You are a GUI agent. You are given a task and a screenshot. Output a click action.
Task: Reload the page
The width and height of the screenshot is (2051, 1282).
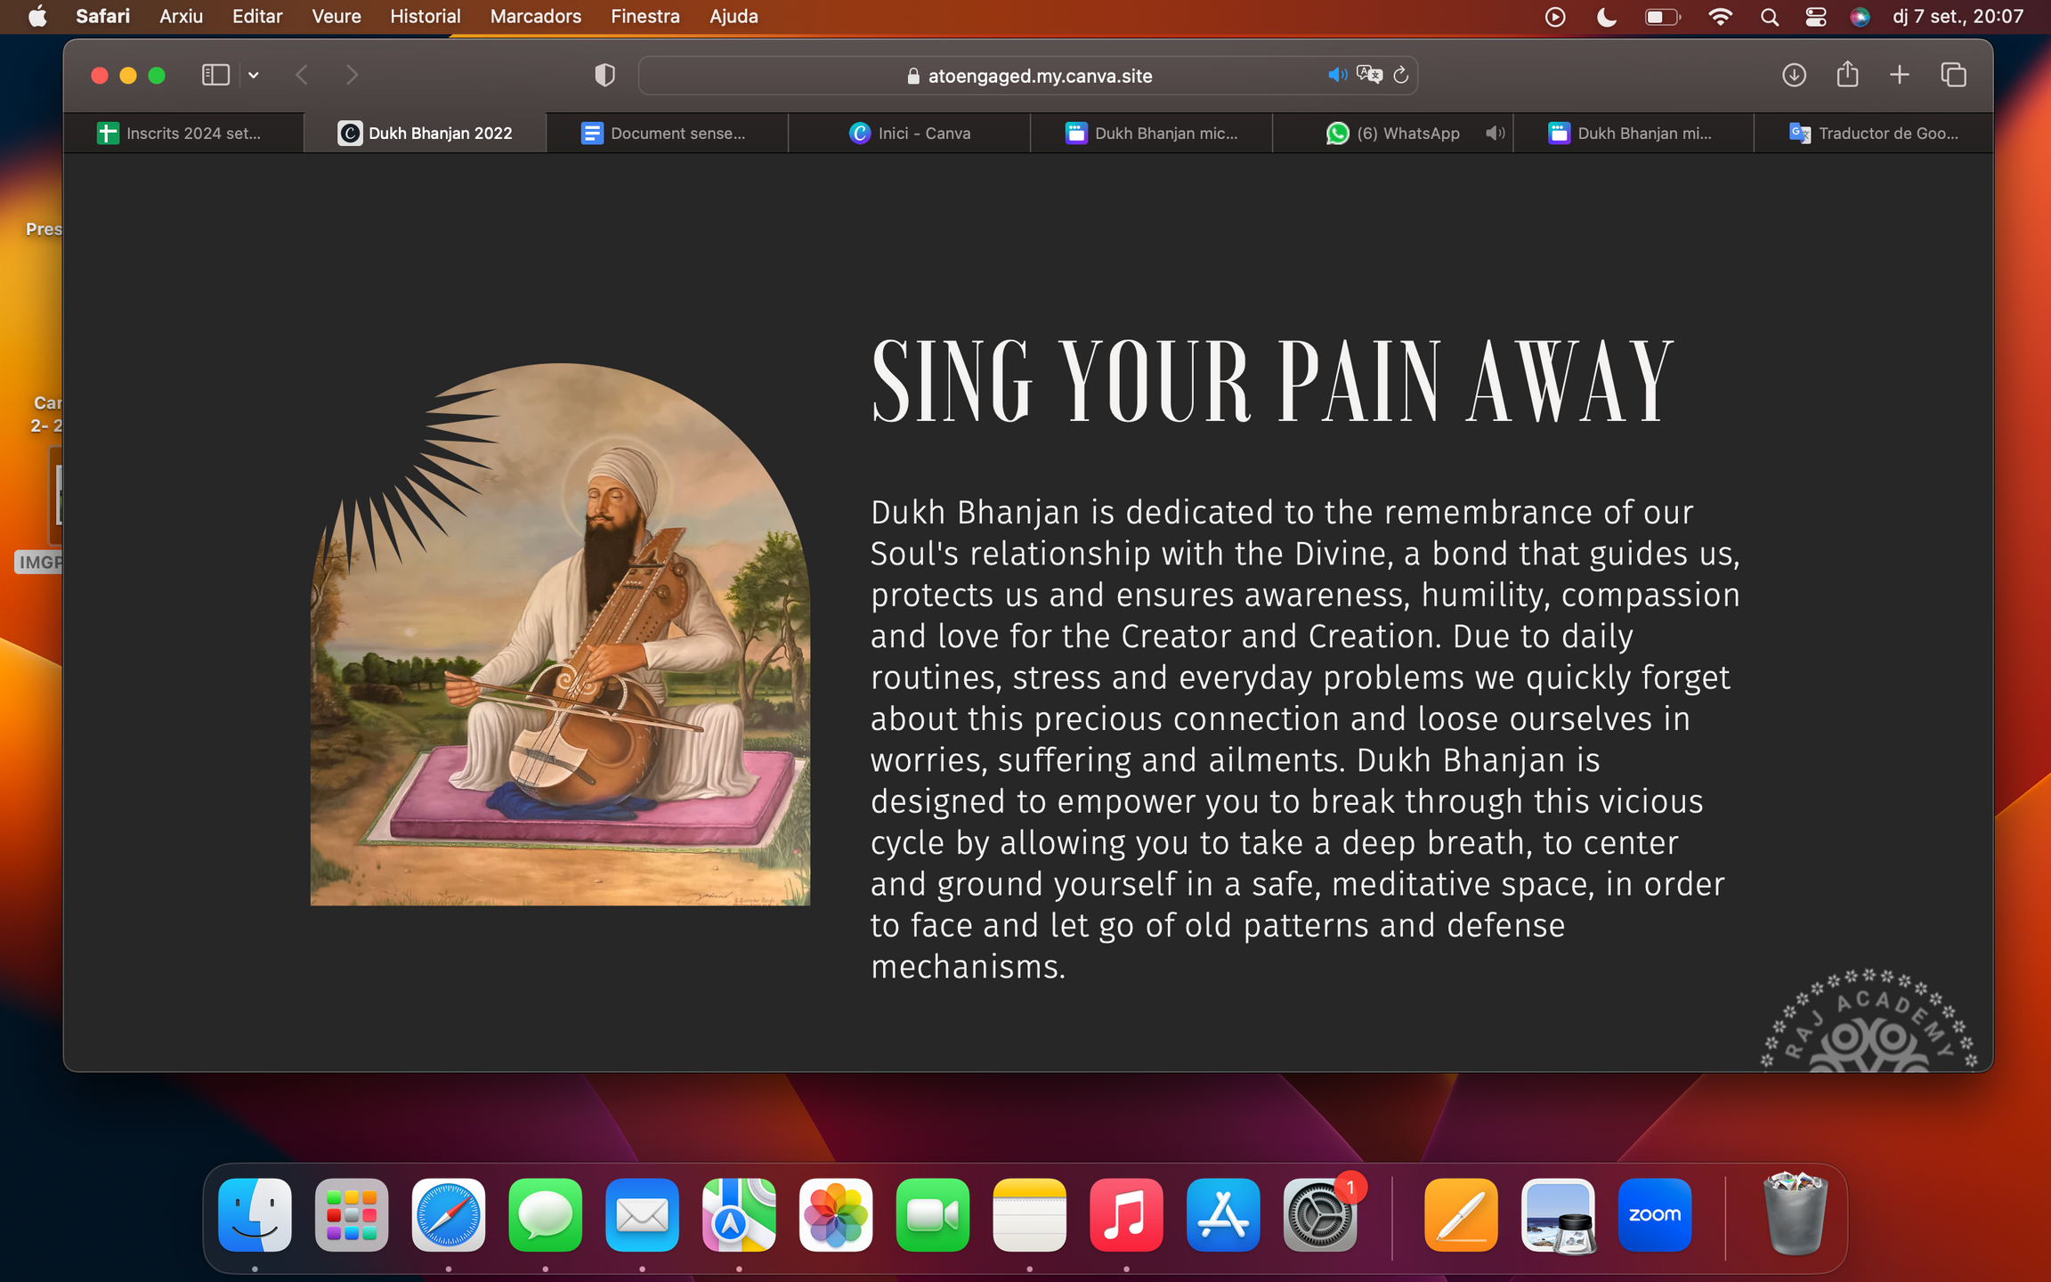[x=1401, y=75]
